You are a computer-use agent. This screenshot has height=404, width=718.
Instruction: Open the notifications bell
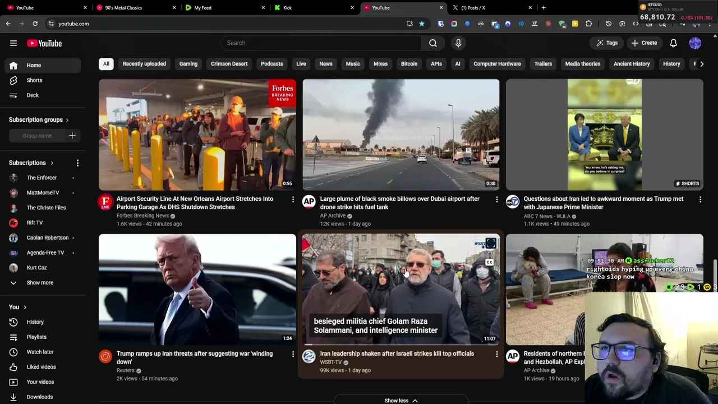[673, 43]
